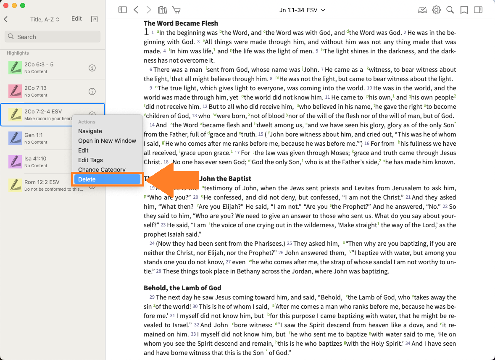The height and width of the screenshot is (360, 495).
Task: Click the bookmark icon
Action: (x=464, y=10)
